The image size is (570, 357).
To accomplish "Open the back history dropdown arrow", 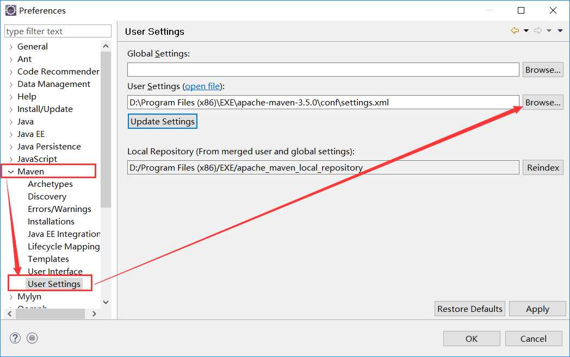I will pos(526,31).
